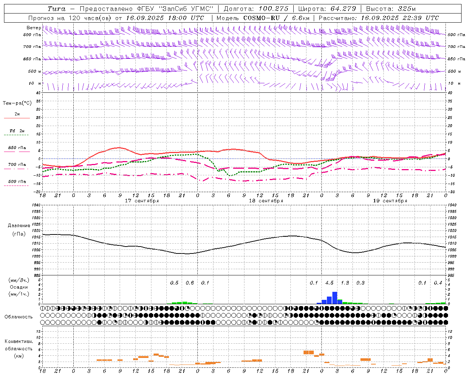Click the precipitation value "0.3"
Viewport: 467px width, 374px height.
click(360, 283)
